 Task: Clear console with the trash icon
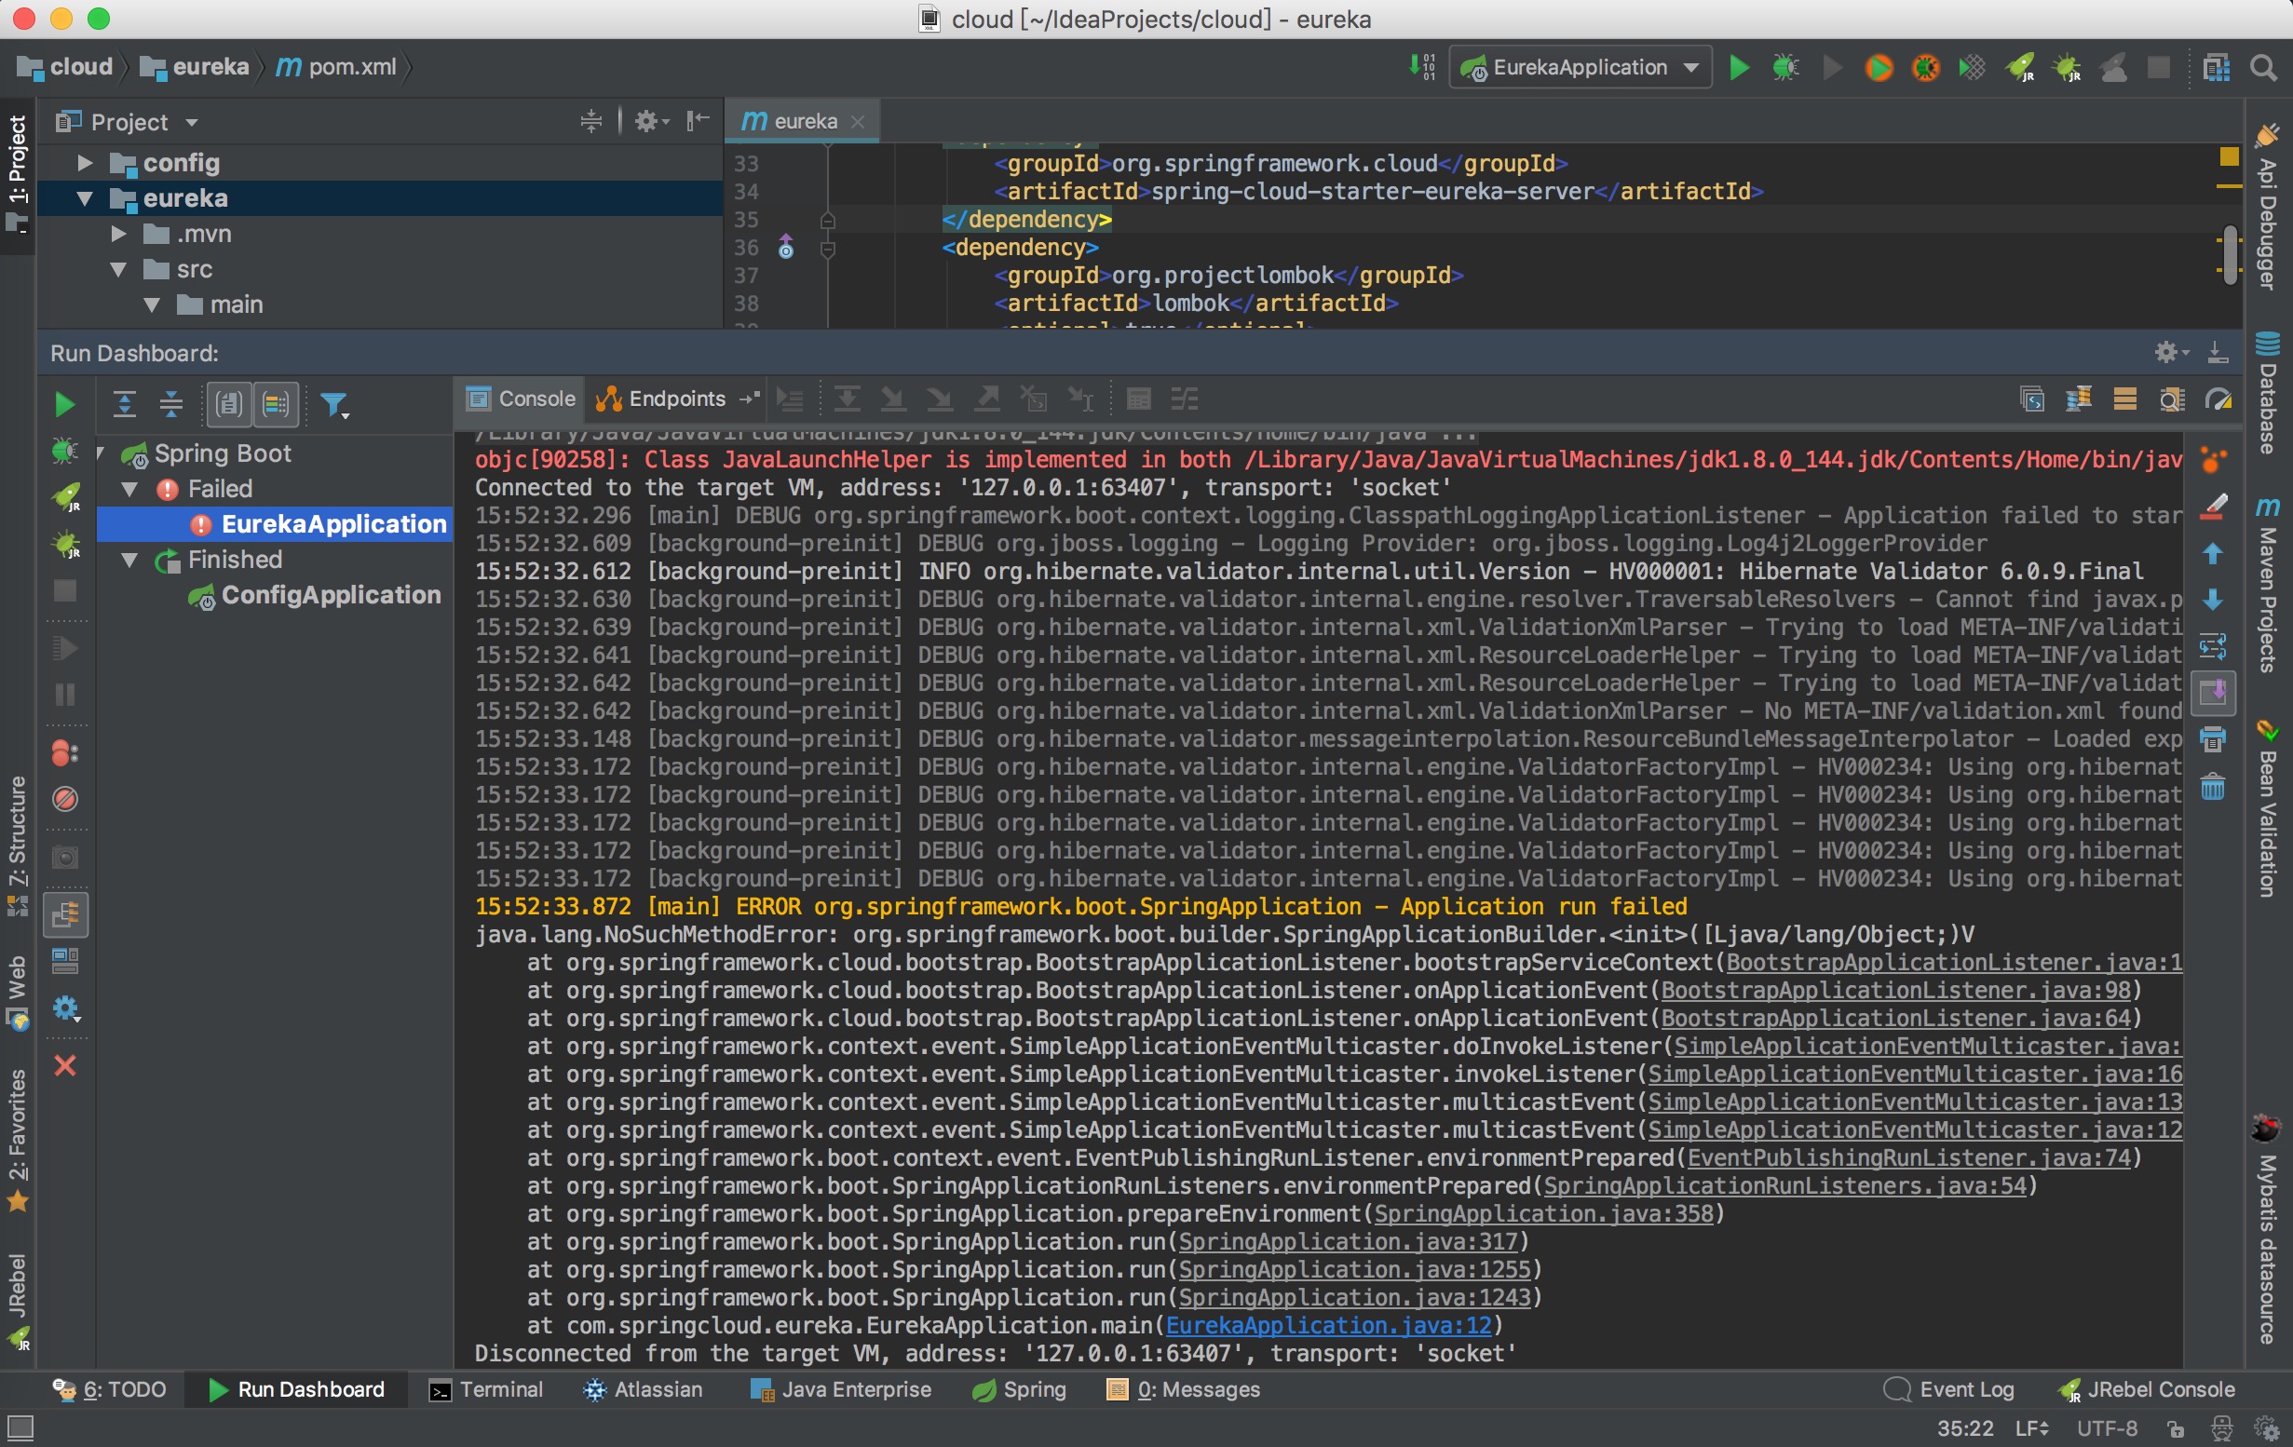point(2212,786)
